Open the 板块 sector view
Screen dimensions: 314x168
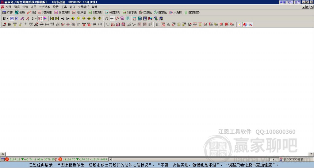pos(20,12)
